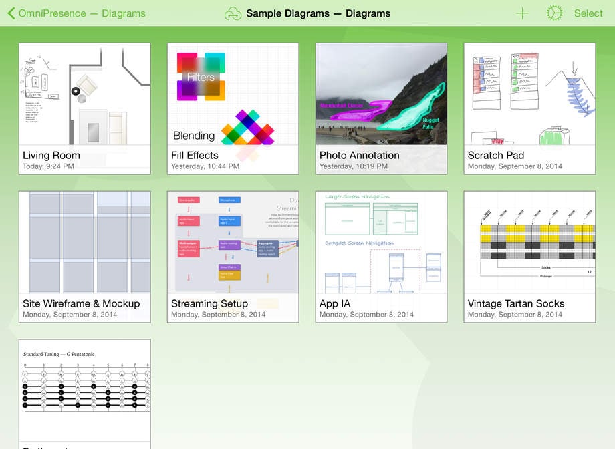This screenshot has width=615, height=449.
Task: Tap the Streaming Setup title text
Action: click(209, 303)
